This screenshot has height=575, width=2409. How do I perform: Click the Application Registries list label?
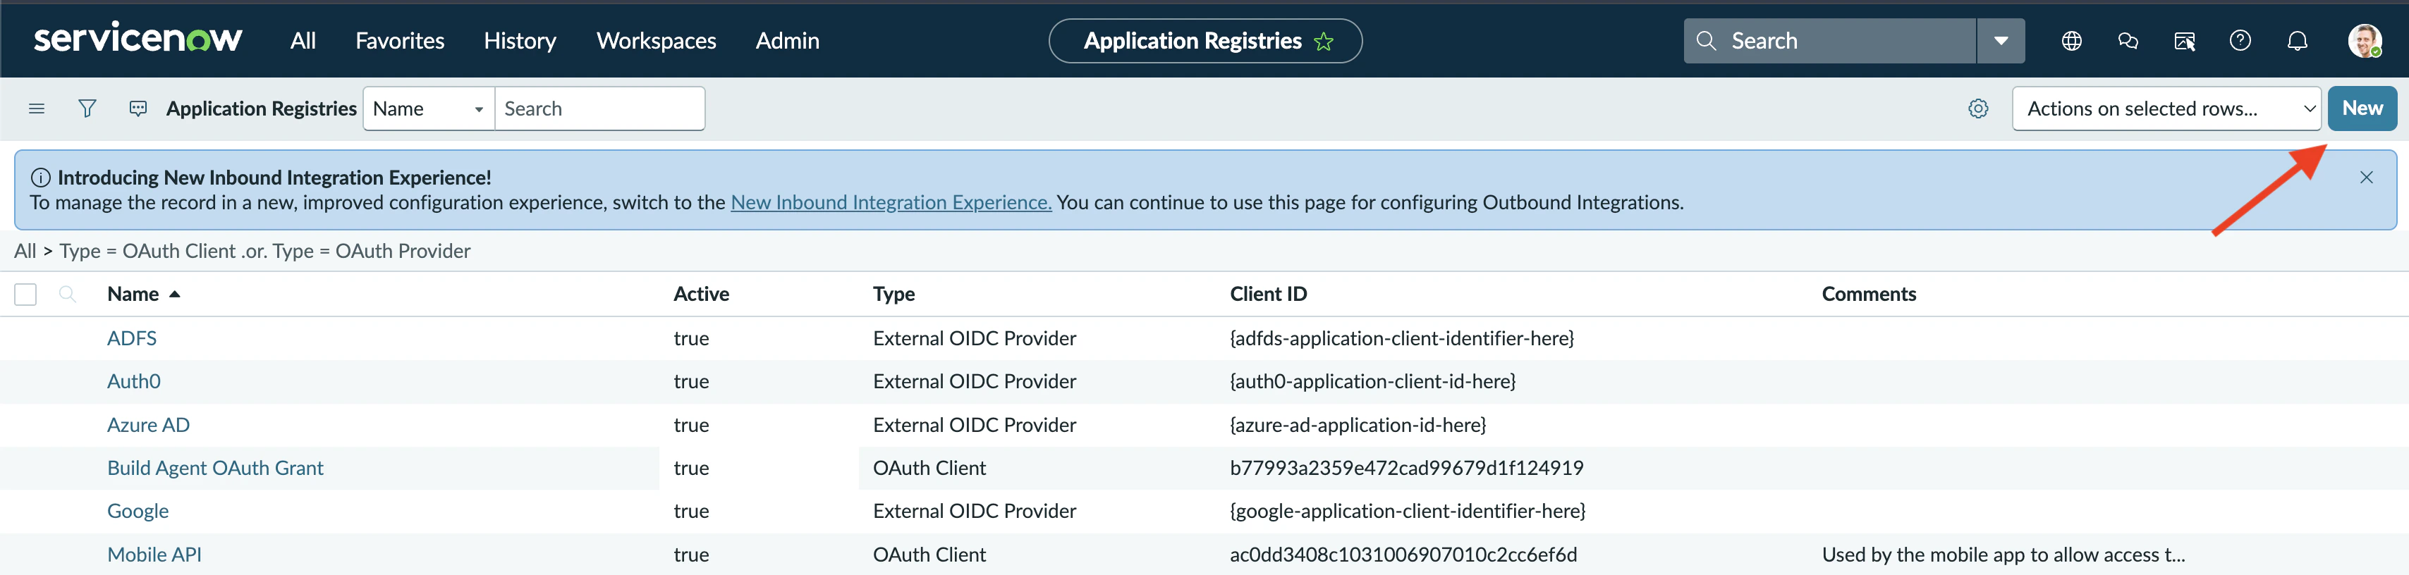(261, 109)
